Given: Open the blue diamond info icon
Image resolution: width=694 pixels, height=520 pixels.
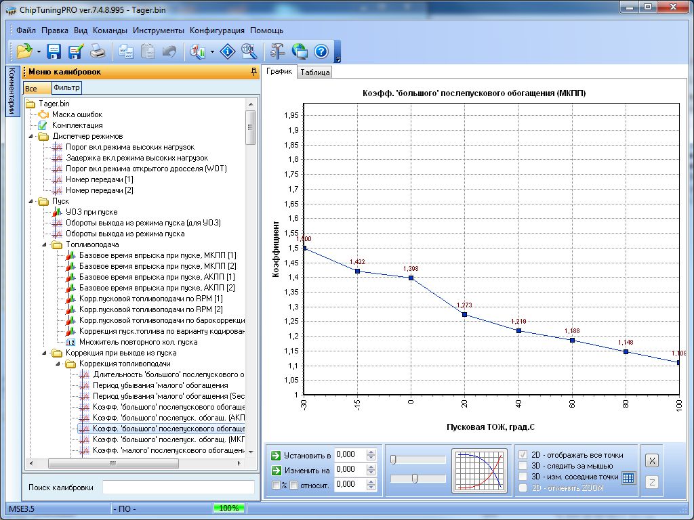Looking at the screenshot, I should 228,51.
